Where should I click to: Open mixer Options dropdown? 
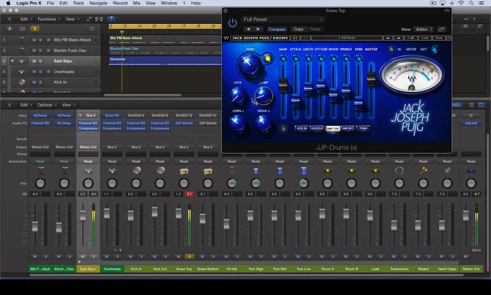(47, 105)
